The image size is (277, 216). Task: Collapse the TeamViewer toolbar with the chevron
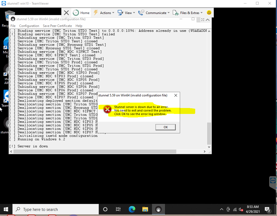208,20
